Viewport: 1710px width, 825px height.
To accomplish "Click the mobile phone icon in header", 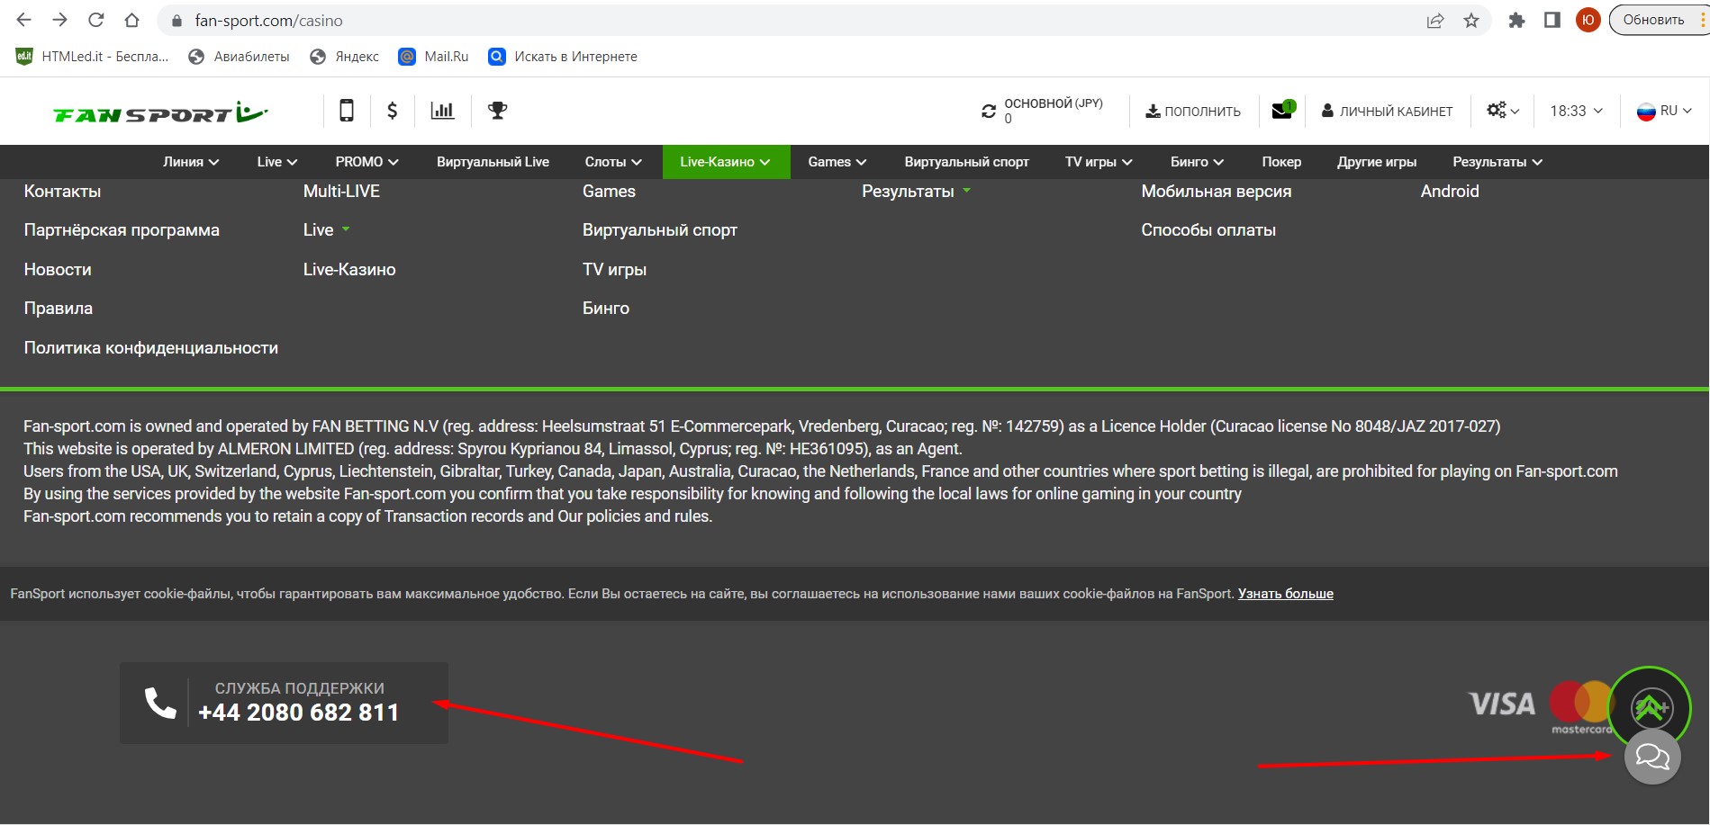I will coord(346,111).
